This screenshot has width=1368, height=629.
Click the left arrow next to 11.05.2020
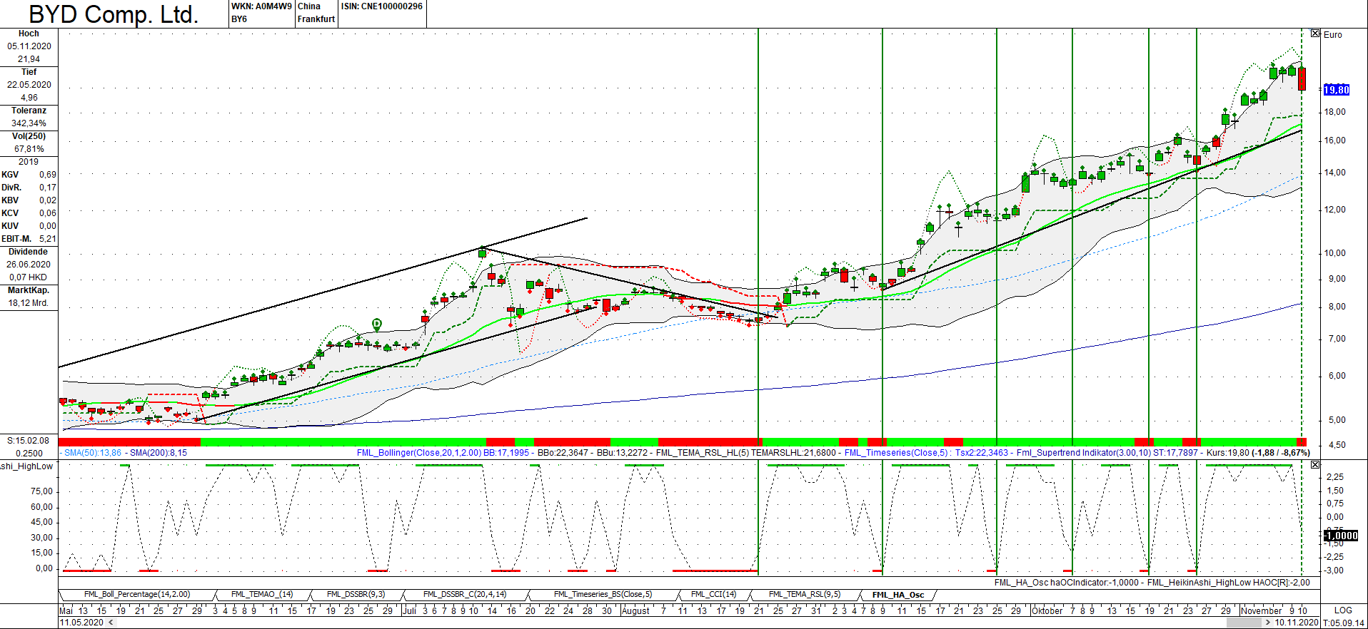pyautogui.click(x=110, y=623)
